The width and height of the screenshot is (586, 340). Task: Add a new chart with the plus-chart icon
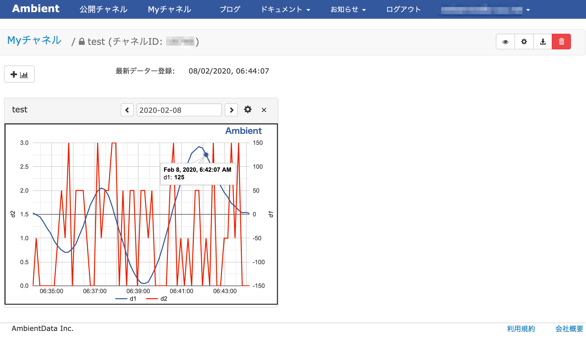click(x=19, y=74)
